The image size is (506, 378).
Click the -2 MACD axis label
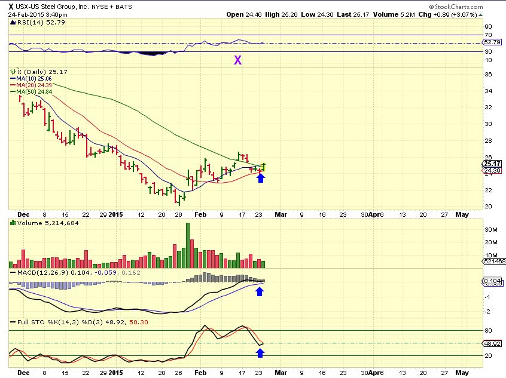[487, 311]
